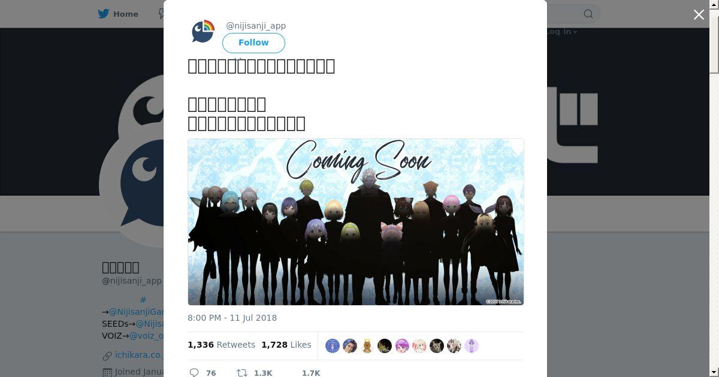View the 1,336 Retweets list
Viewport: 719px width, 377px height.
point(221,345)
